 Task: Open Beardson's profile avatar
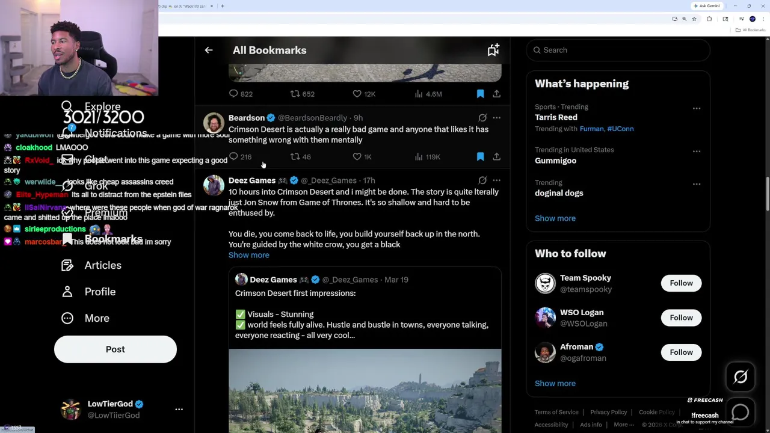(214, 123)
